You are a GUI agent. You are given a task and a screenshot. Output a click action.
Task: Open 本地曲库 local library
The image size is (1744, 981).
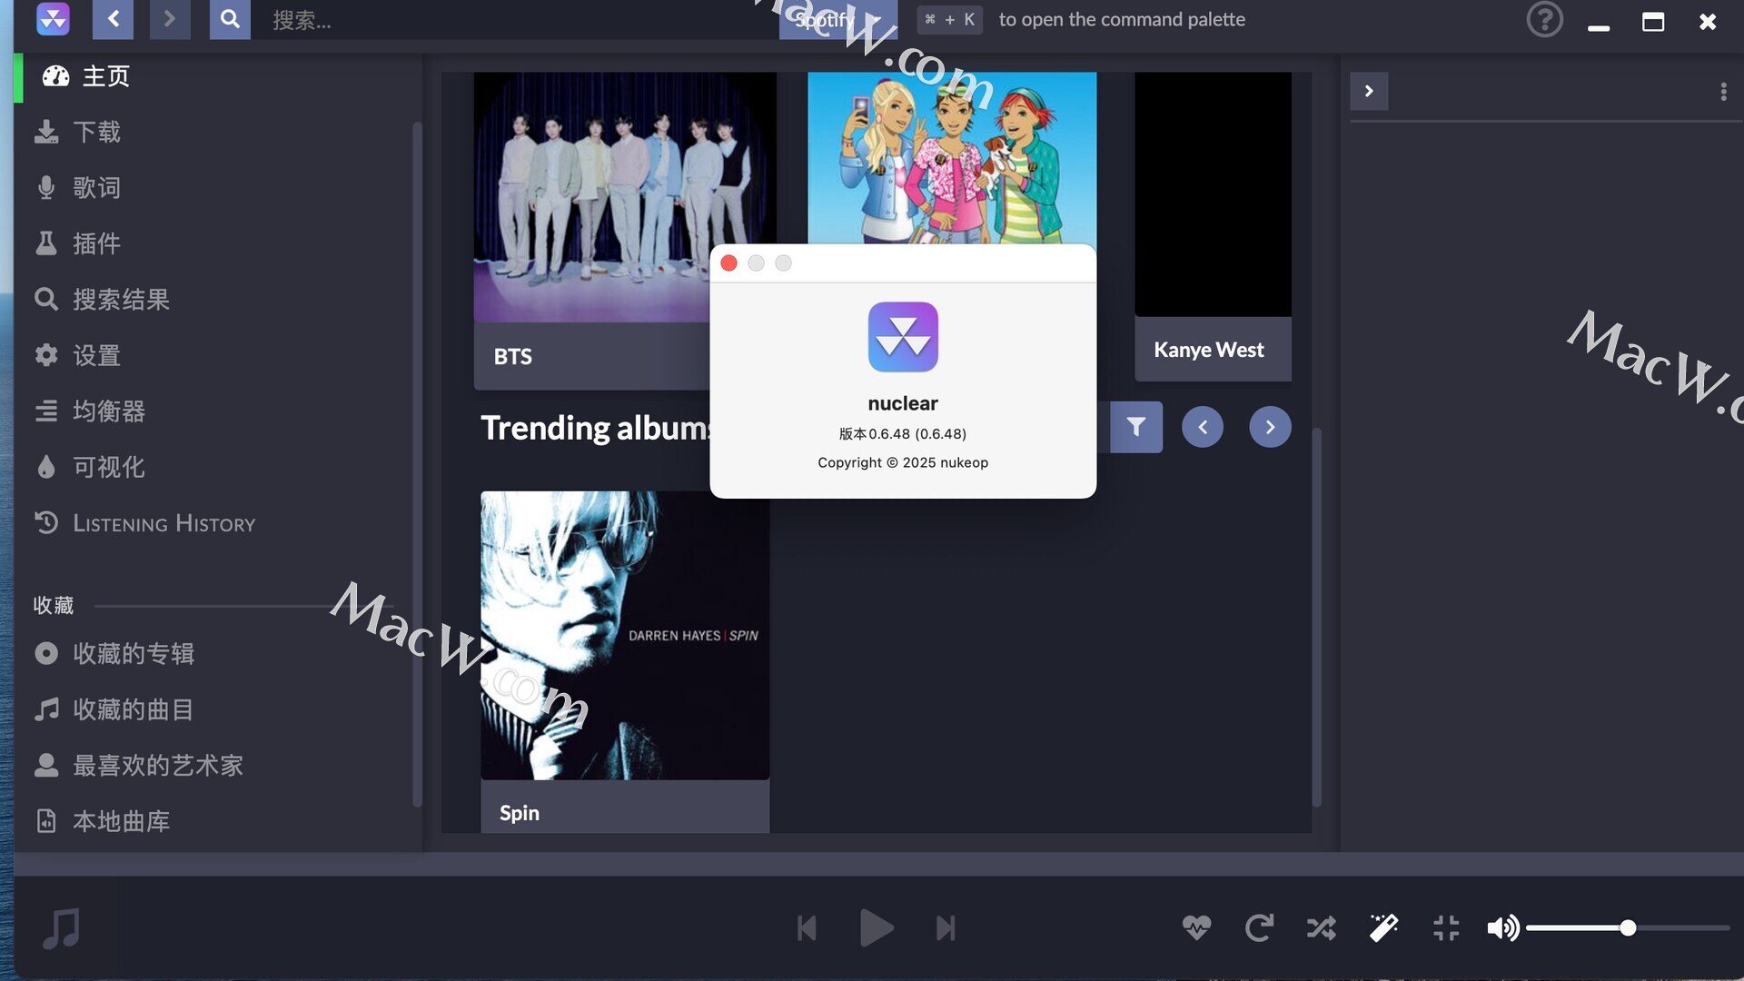218,821
